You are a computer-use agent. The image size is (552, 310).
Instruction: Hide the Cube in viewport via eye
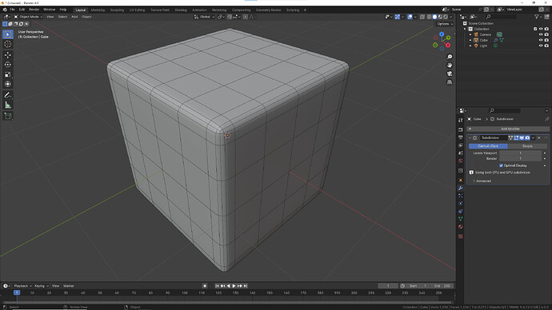541,40
